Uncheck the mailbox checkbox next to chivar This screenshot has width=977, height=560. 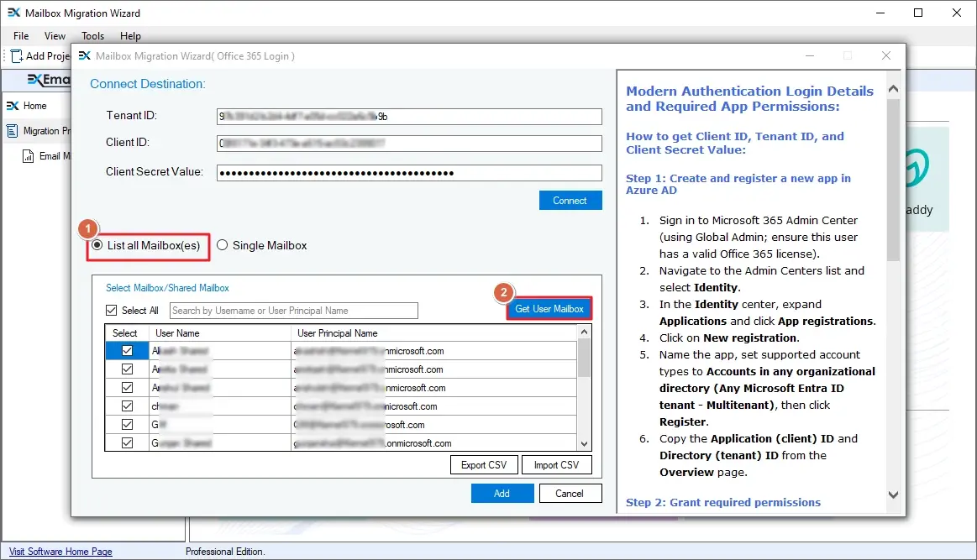127,406
